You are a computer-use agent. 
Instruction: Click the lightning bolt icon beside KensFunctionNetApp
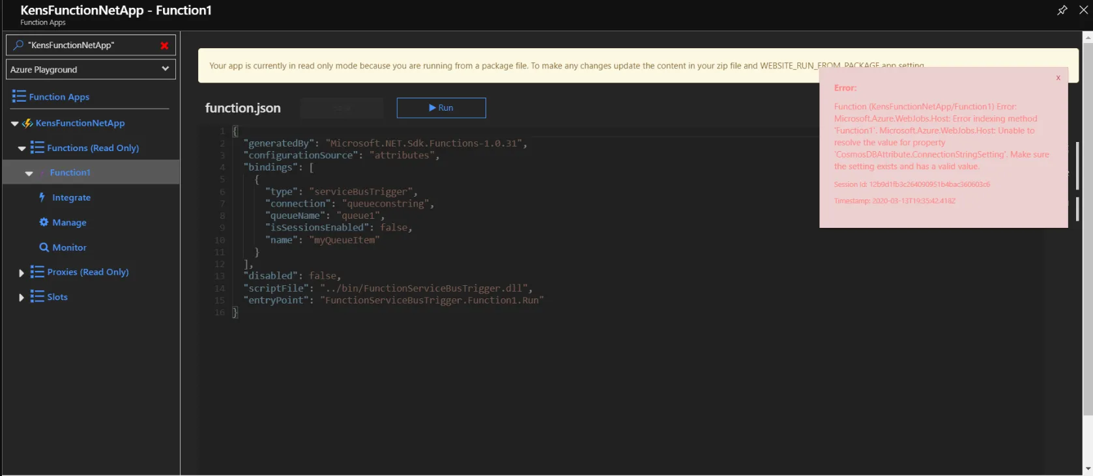(x=27, y=123)
